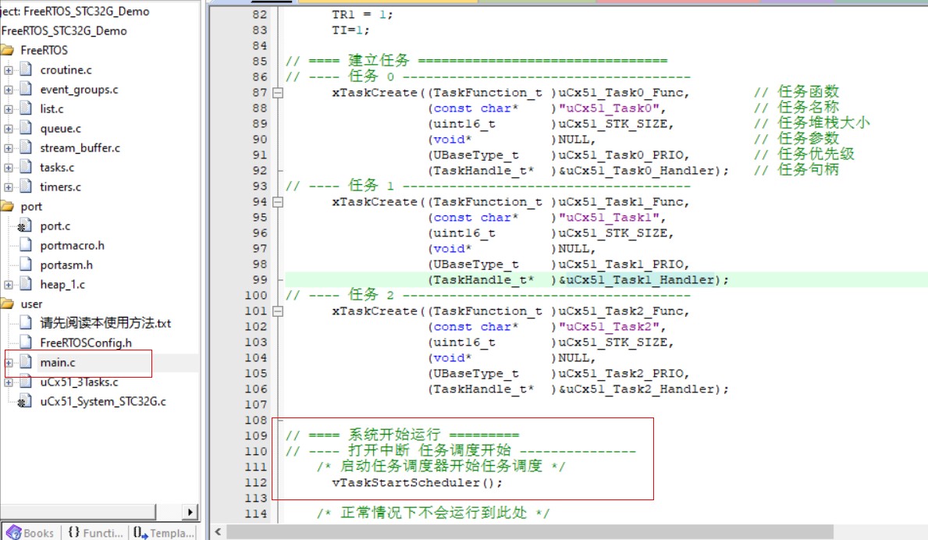Click on uCx51_STK_SIZE at line 89
The image size is (928, 540).
pos(613,124)
